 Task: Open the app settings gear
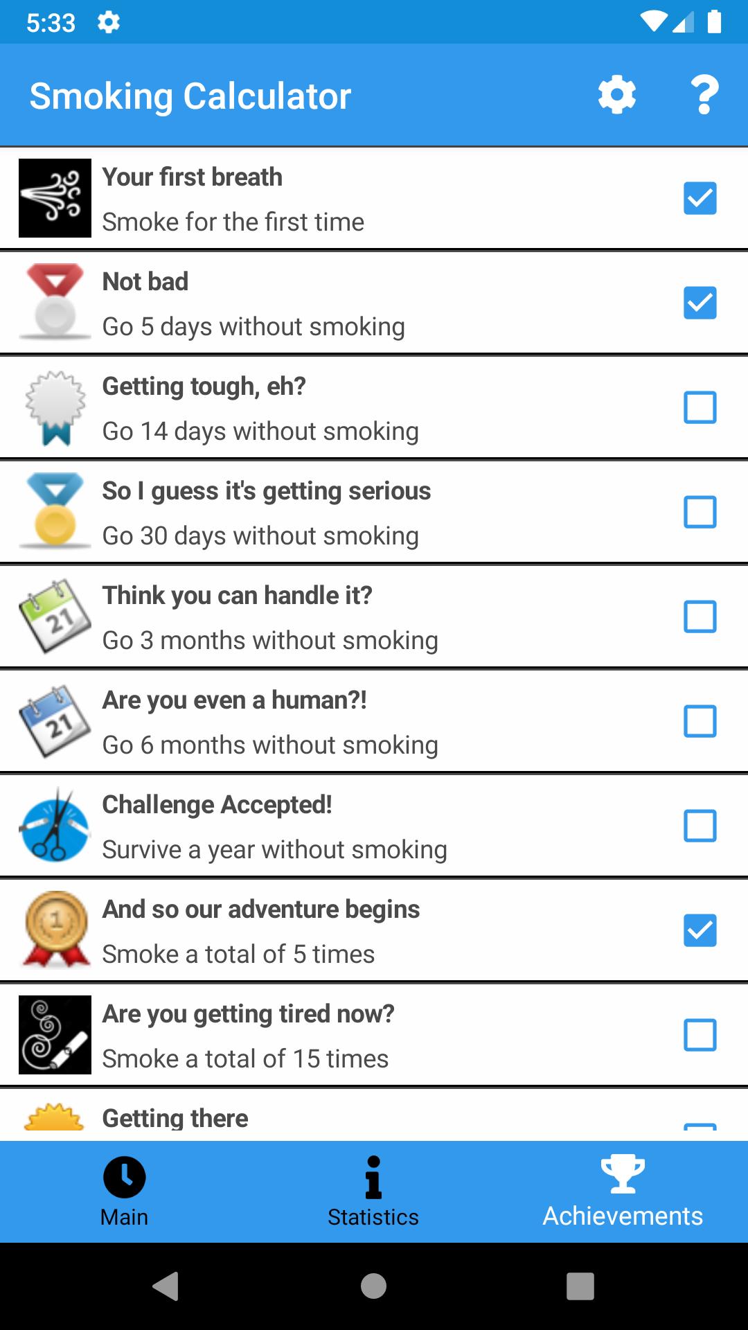[616, 95]
